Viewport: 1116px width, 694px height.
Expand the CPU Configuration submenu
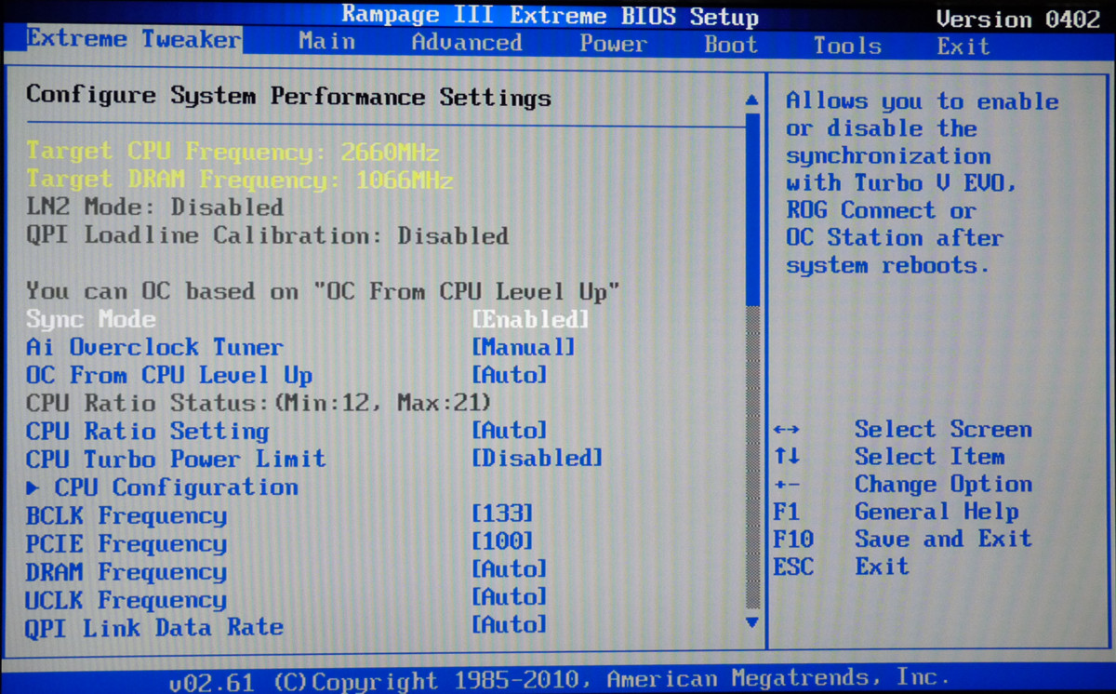click(162, 487)
